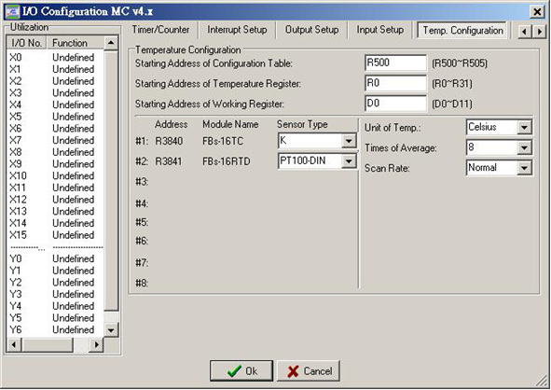
Task: Select the X10 row in Utilization list
Action: pyautogui.click(x=55, y=175)
